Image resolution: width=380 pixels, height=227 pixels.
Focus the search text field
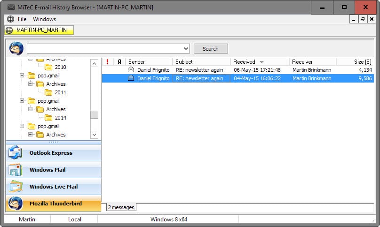(105, 49)
